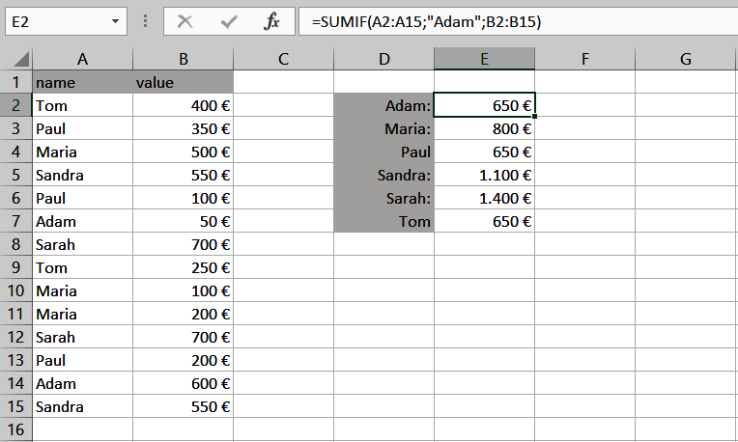Screen dimensions: 738x442
Task: Click the Name Box showing E2
Action: [56, 20]
